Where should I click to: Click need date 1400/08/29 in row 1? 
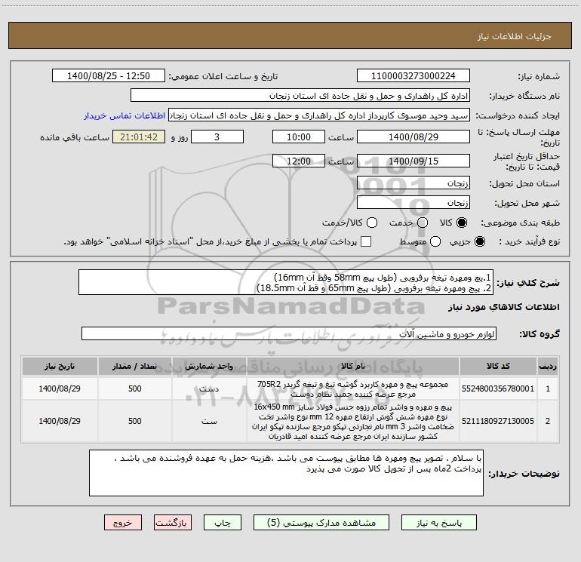click(x=60, y=388)
